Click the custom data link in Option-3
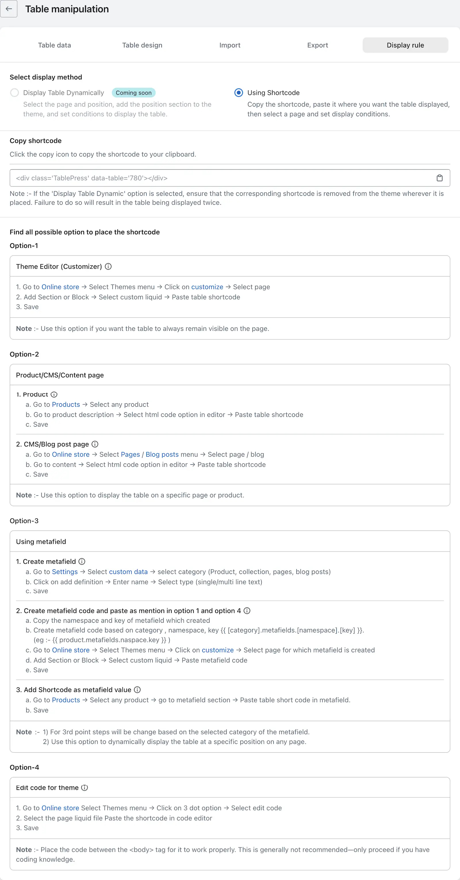The width and height of the screenshot is (460, 880). 128,571
